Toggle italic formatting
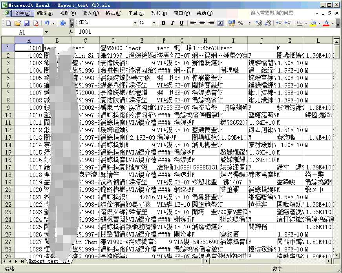This screenshot has height=273, width=342. pos(172,23)
